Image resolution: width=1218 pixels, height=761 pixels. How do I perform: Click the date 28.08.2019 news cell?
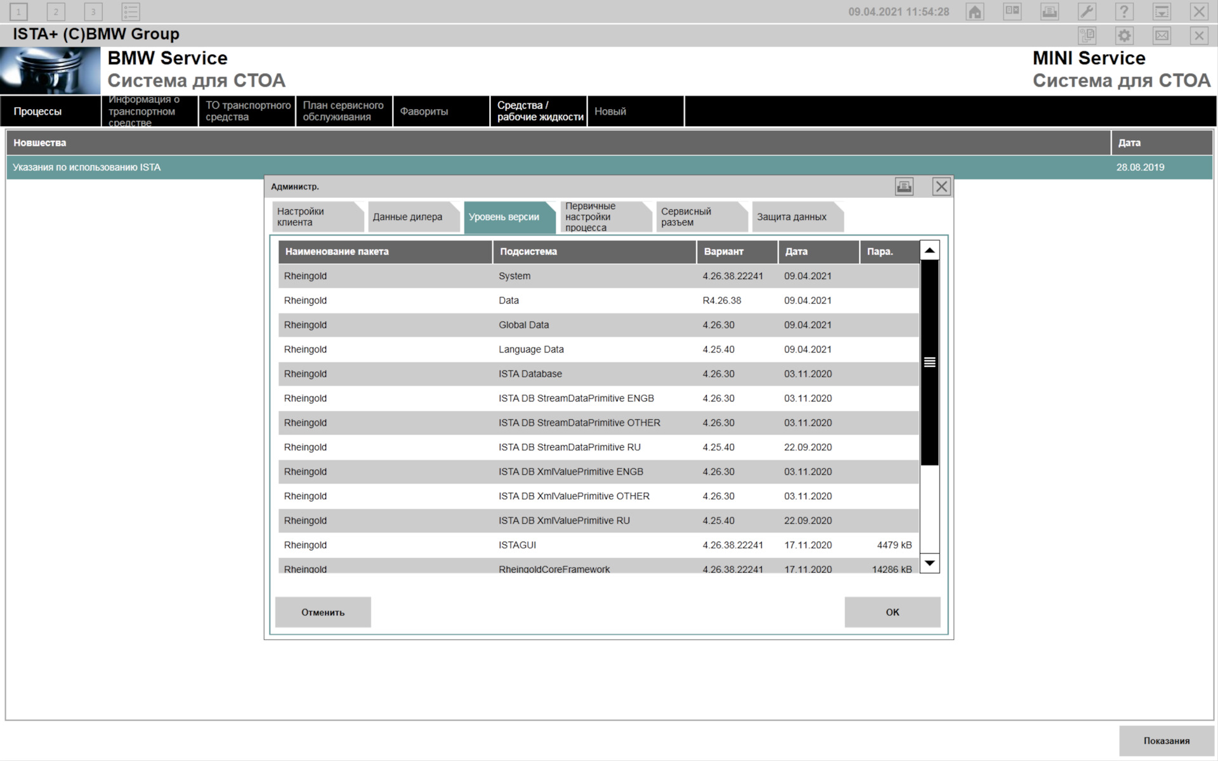point(1140,167)
